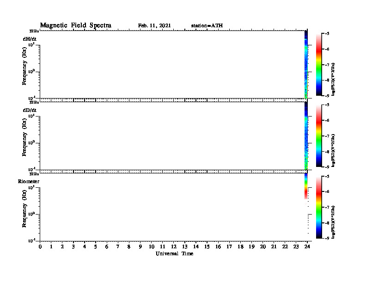Click the dD/dt spectrum data strip near 24 UT
Viewport: 366px width, 283px height.
pos(306,135)
